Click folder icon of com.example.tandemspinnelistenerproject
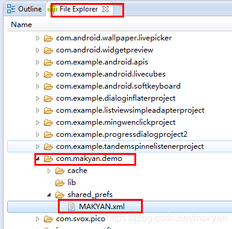The height and width of the screenshot is (229, 232). tap(48, 146)
